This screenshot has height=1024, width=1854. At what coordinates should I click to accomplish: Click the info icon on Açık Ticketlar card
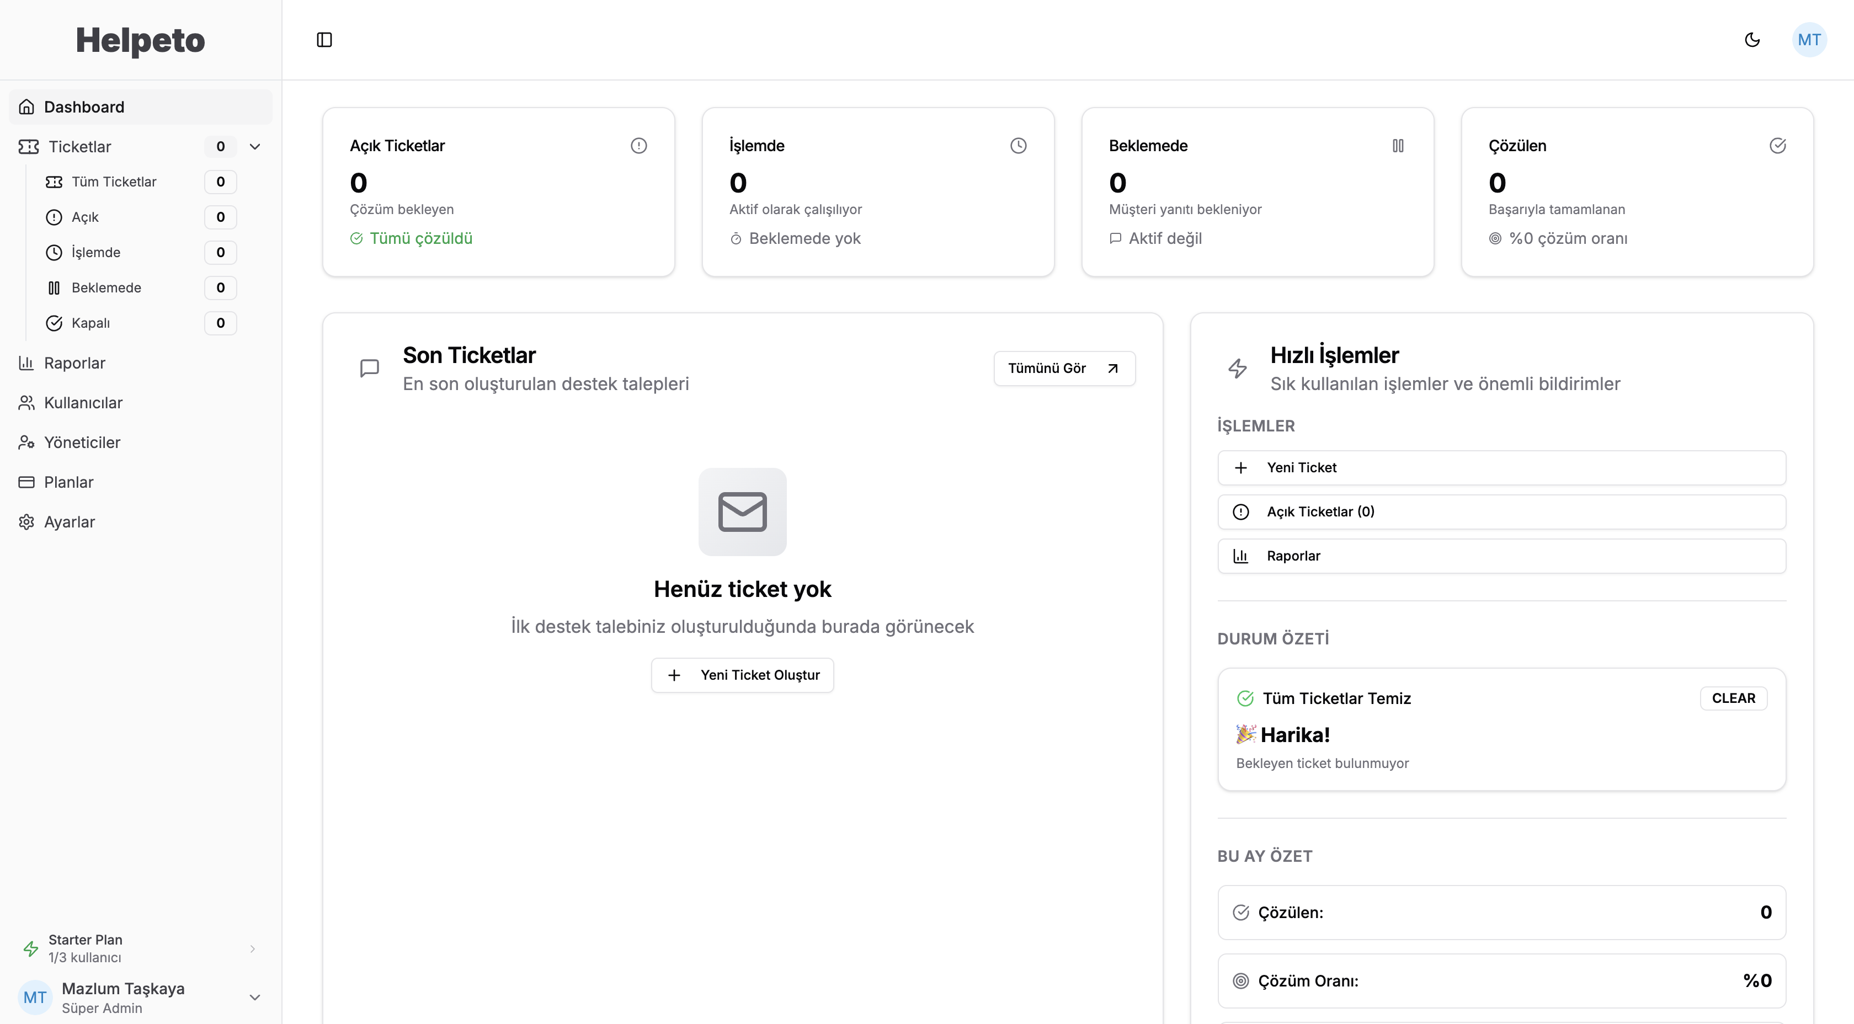pos(638,146)
